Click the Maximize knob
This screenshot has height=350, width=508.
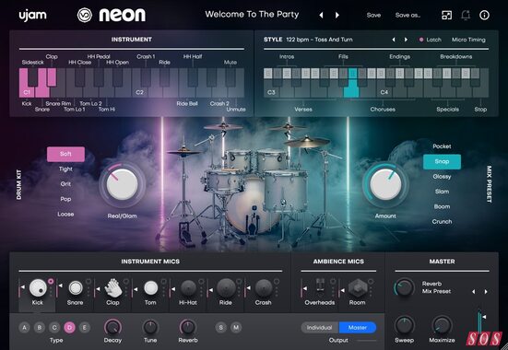pyautogui.click(x=442, y=325)
